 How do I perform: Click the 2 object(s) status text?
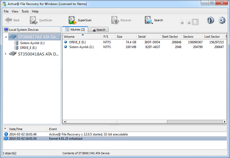(10, 153)
